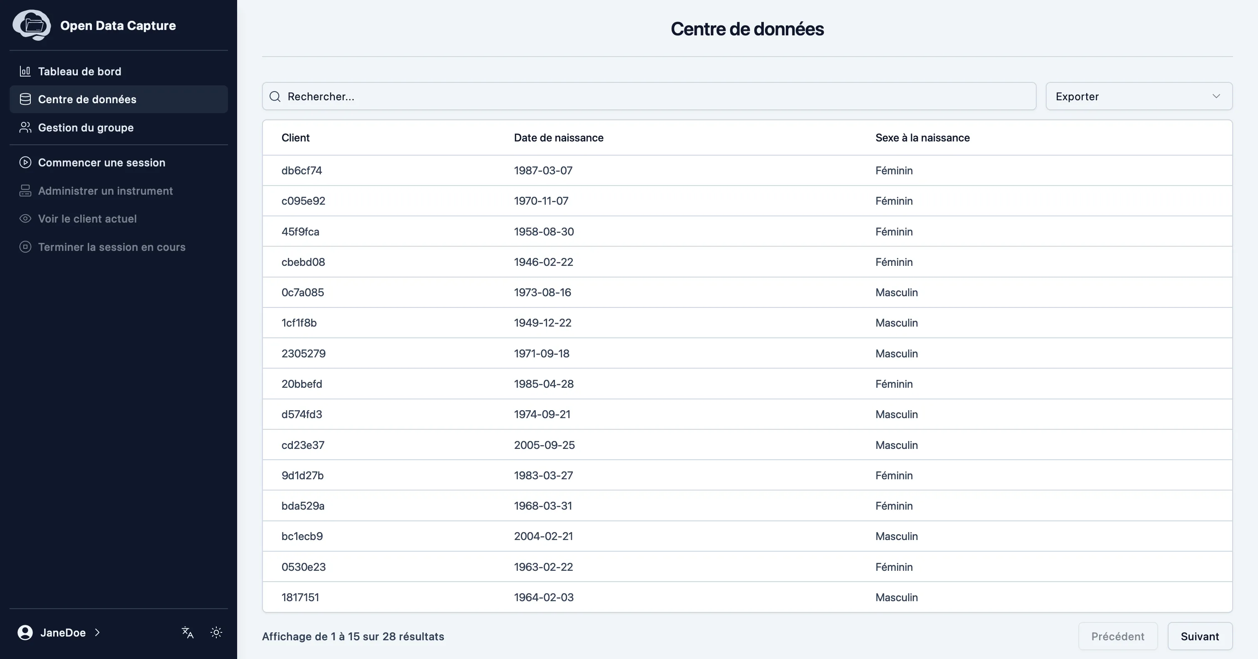This screenshot has width=1258, height=659.
Task: Select Commencer une session
Action: [119, 162]
